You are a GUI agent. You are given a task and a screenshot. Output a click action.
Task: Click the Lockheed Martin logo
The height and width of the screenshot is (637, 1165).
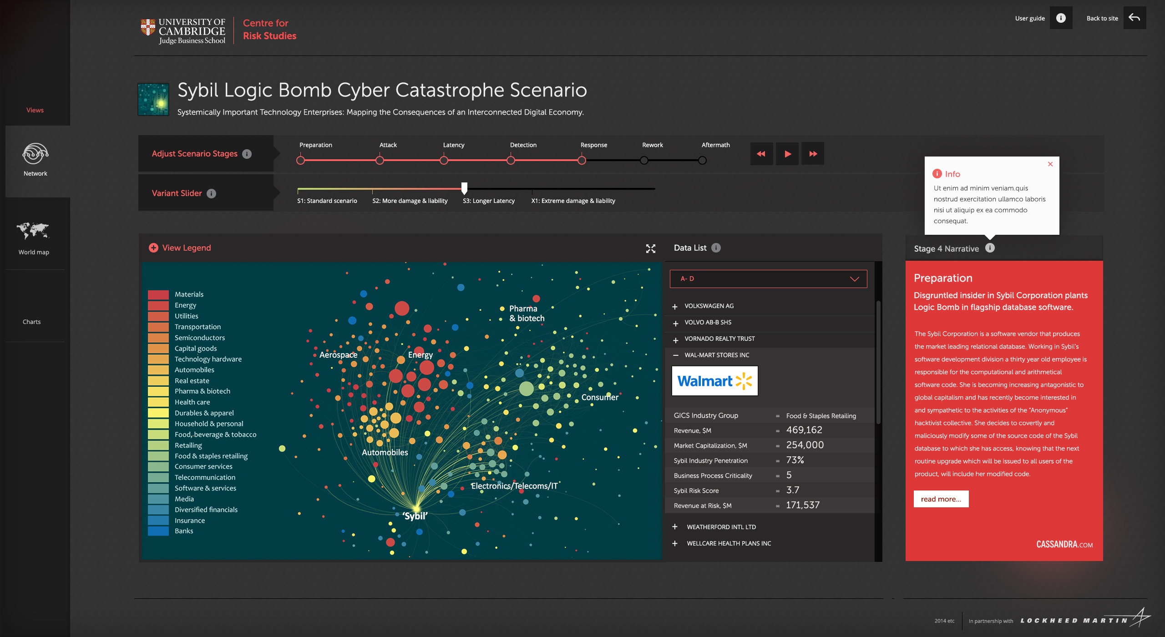(x=1085, y=619)
